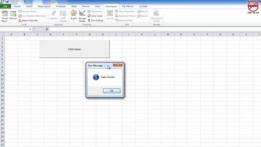Open the Visual Basic editor
261x147 pixels.
click(4, 16)
